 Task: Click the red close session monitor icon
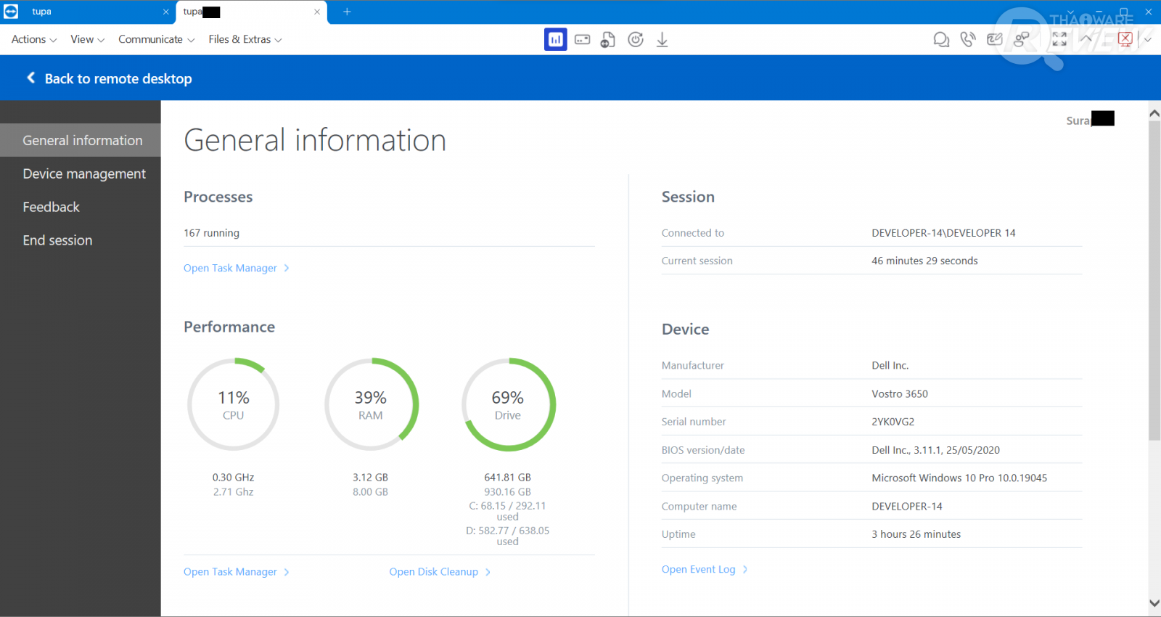1125,39
